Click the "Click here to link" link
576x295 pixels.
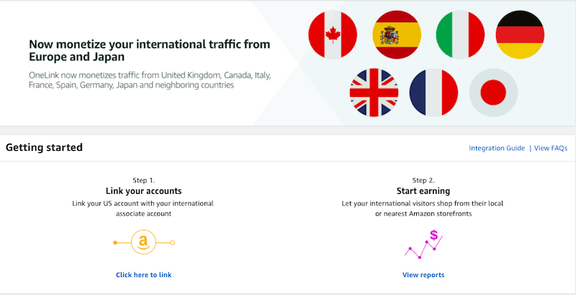click(x=144, y=275)
